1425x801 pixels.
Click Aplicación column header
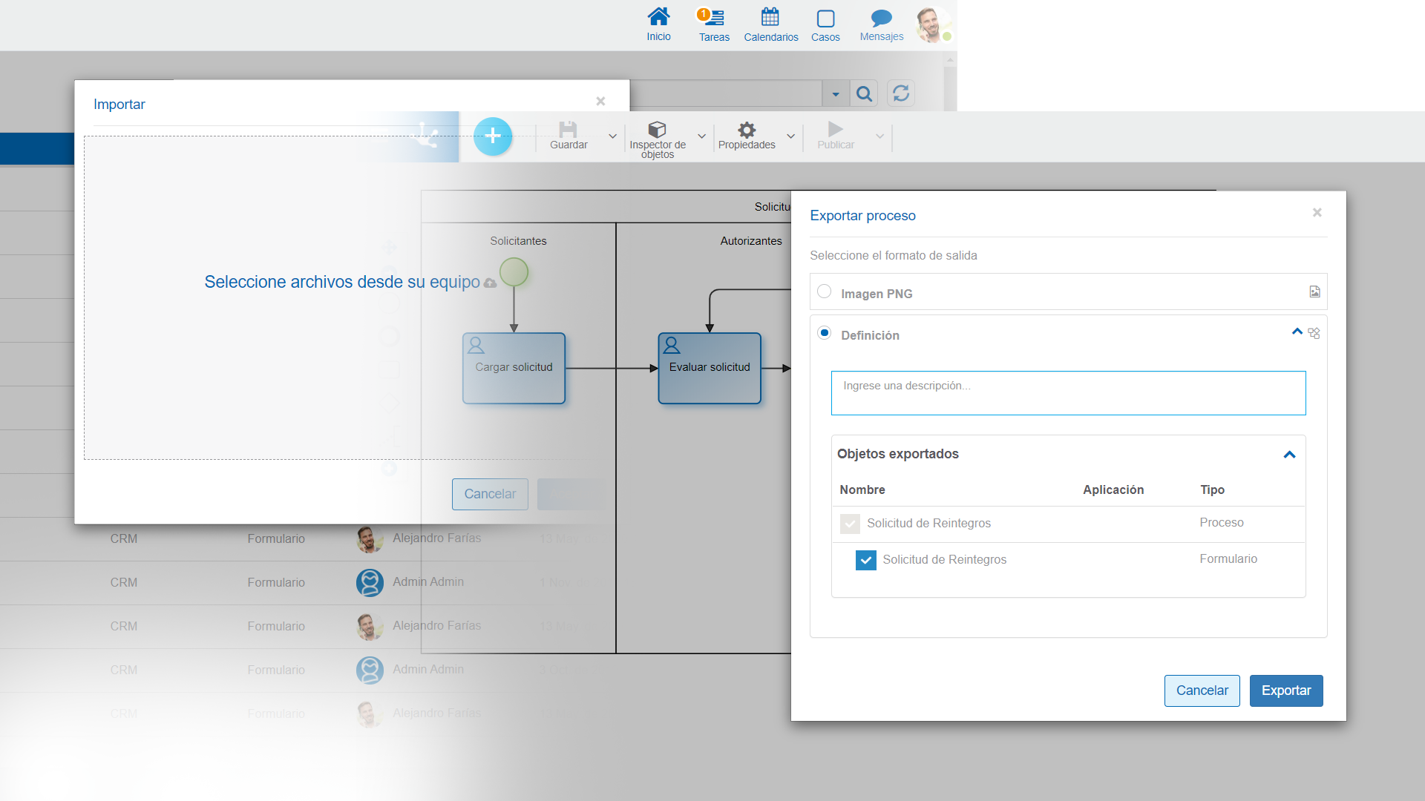click(1113, 489)
